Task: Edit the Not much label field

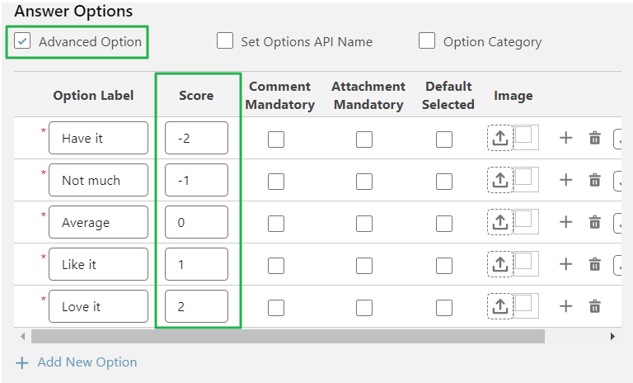Action: (x=99, y=180)
